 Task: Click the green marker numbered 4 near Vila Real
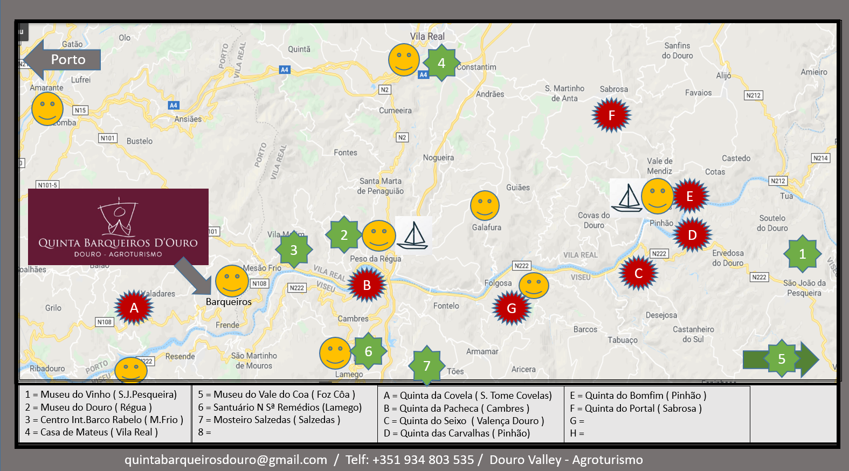pos(441,63)
